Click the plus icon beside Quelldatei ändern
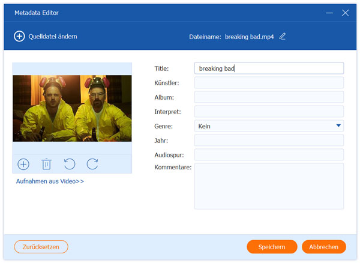The height and width of the screenshot is (263, 360). (19, 36)
